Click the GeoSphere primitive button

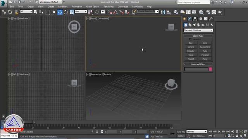point(205,47)
